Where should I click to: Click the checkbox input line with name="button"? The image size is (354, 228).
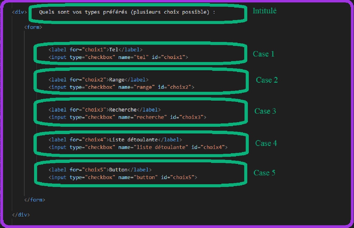(123, 177)
